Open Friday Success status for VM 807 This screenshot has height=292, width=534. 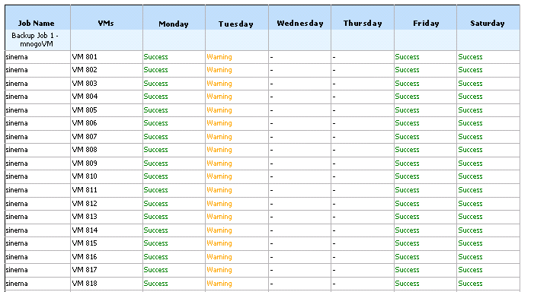(x=407, y=137)
